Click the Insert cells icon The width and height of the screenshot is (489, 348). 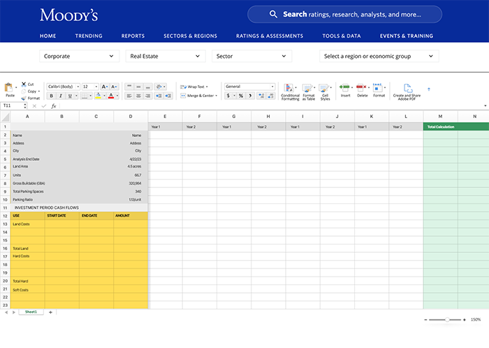tap(345, 89)
